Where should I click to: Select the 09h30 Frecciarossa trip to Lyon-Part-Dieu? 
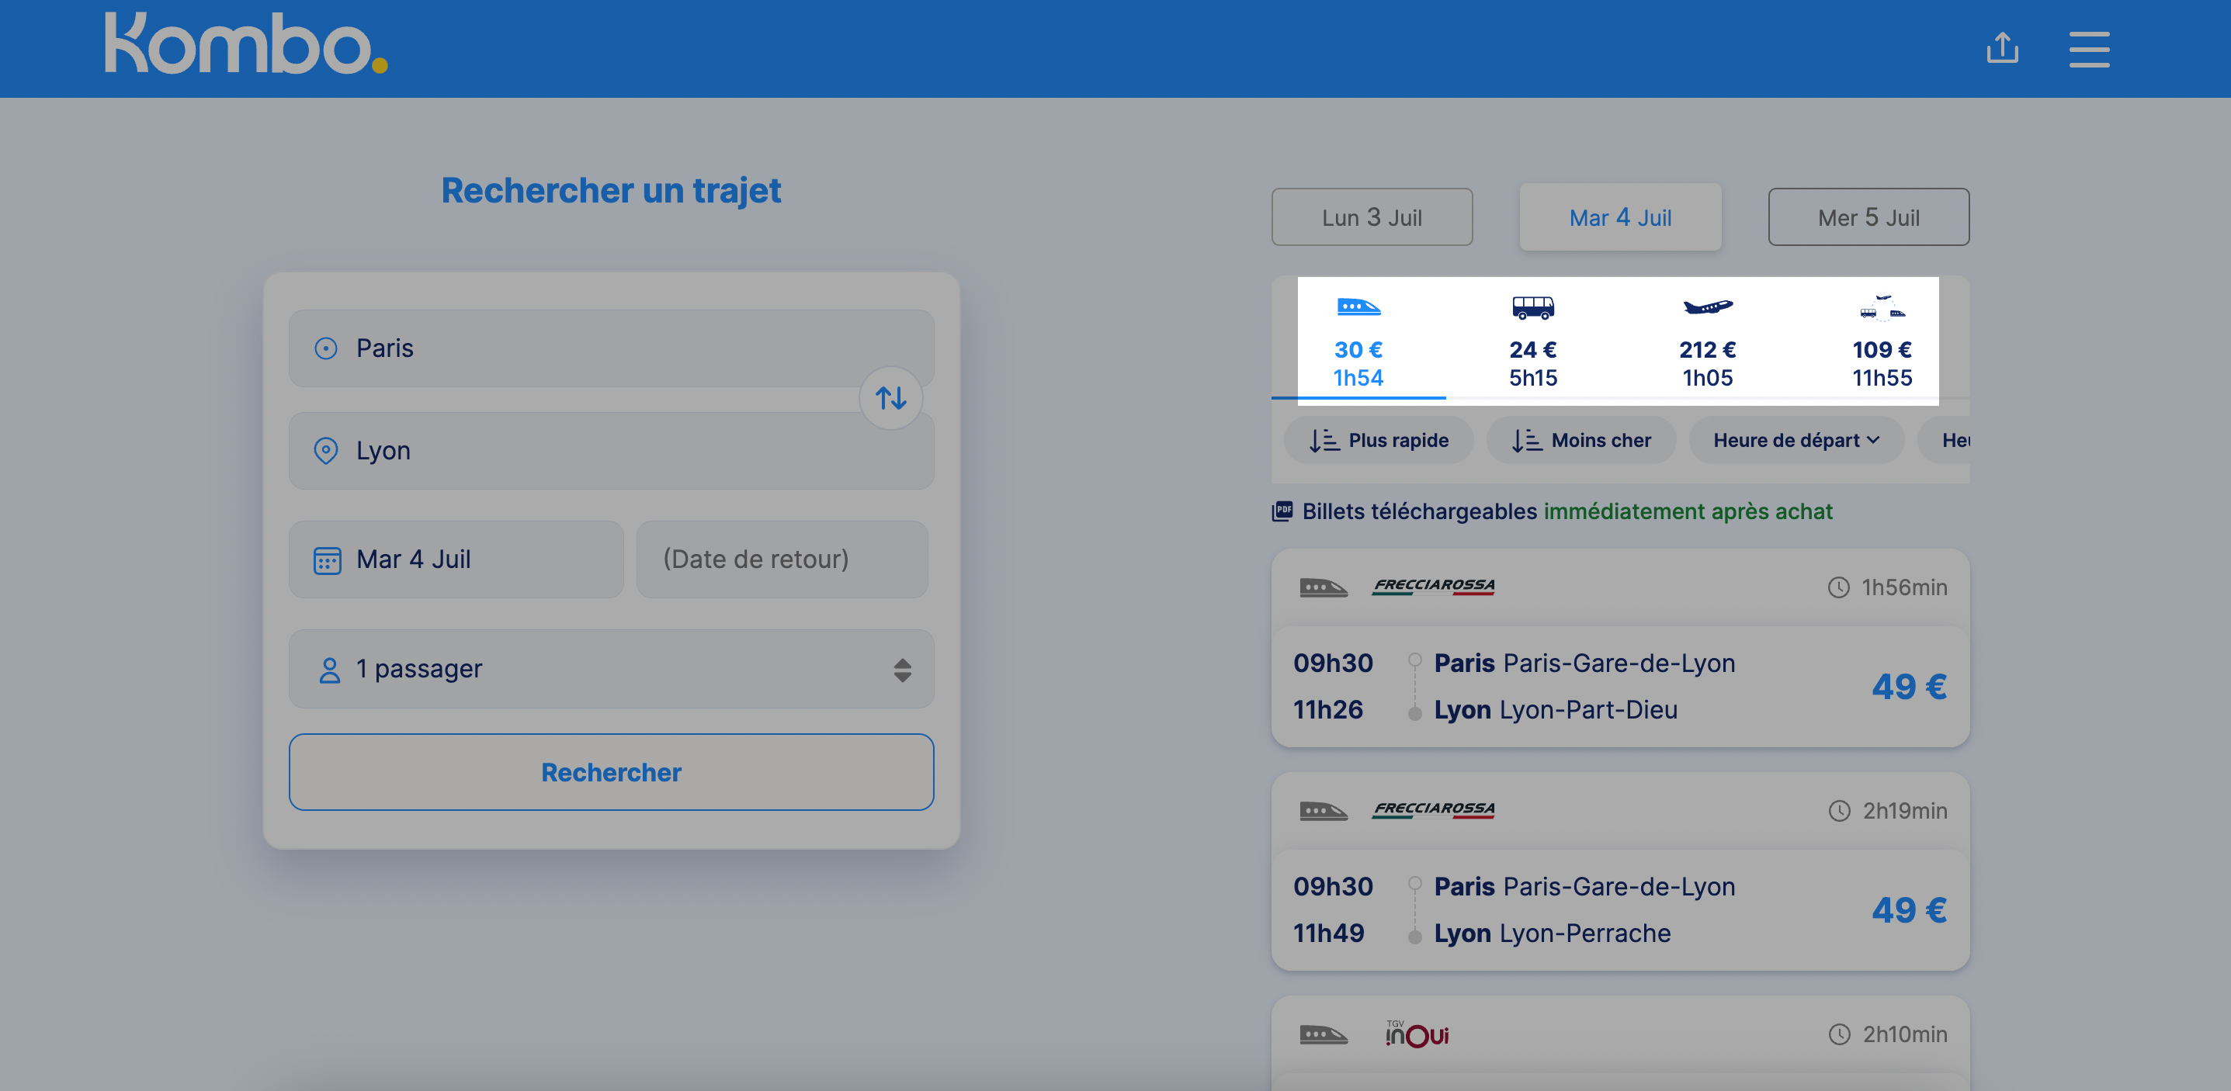coord(1619,686)
